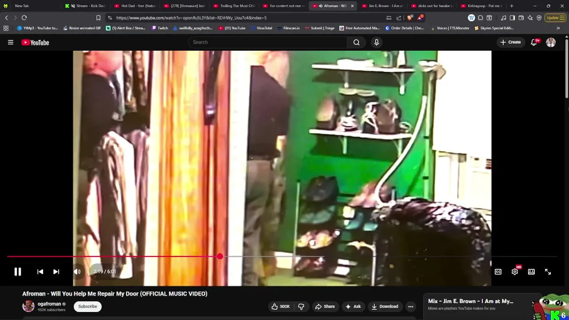Download the video
Image resolution: width=569 pixels, height=320 pixels.
click(x=385, y=306)
